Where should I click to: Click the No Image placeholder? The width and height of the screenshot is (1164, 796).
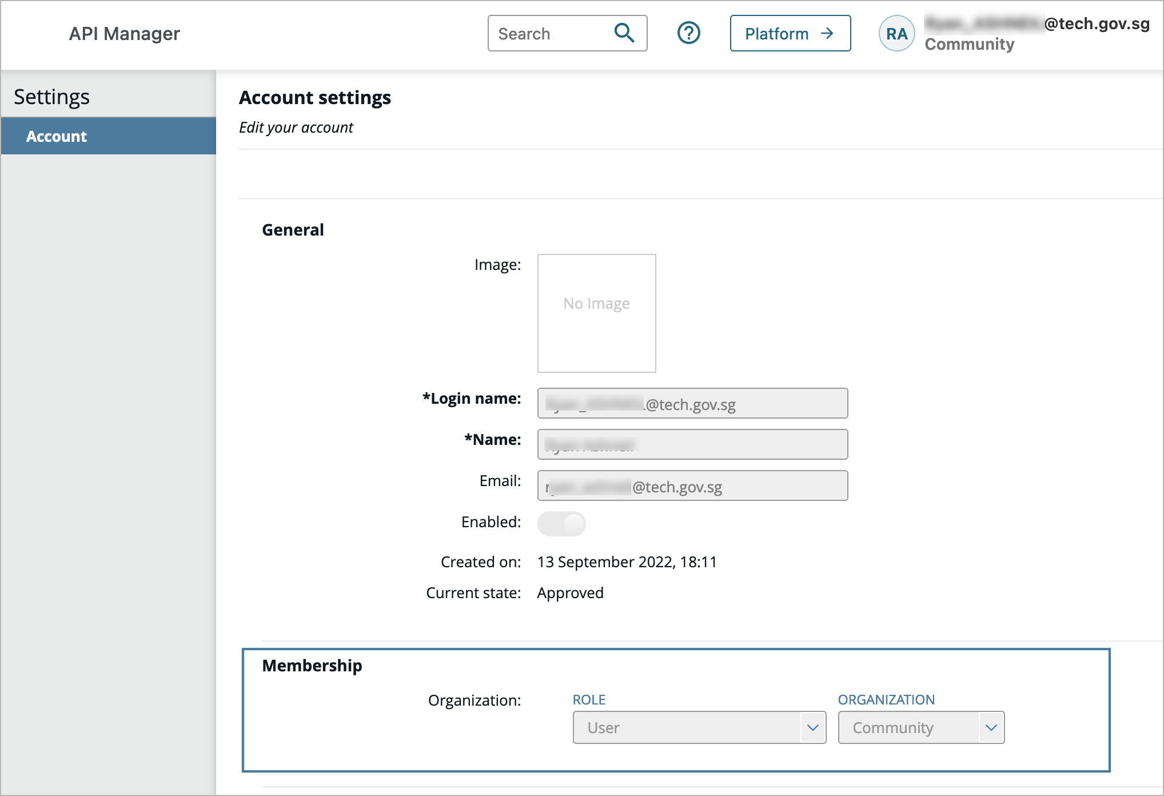[596, 313]
